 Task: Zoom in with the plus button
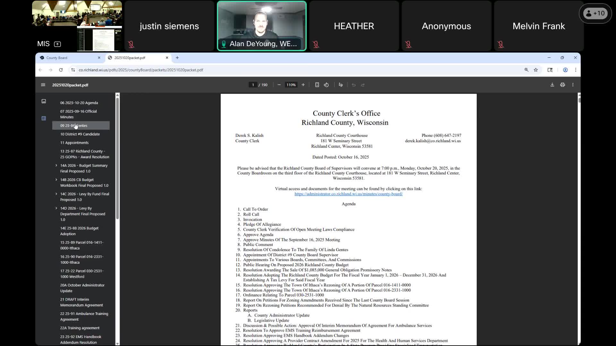[x=303, y=85]
